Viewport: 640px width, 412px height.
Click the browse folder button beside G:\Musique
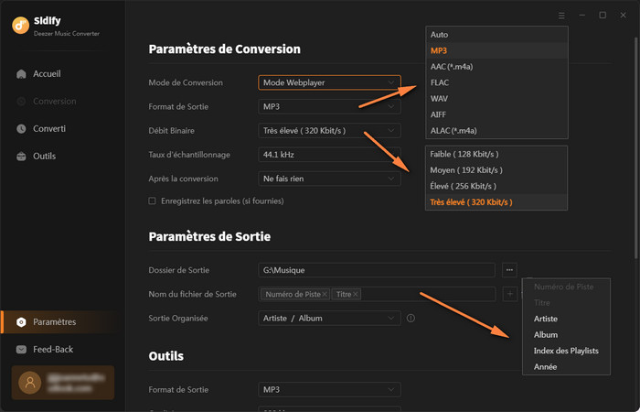(509, 269)
